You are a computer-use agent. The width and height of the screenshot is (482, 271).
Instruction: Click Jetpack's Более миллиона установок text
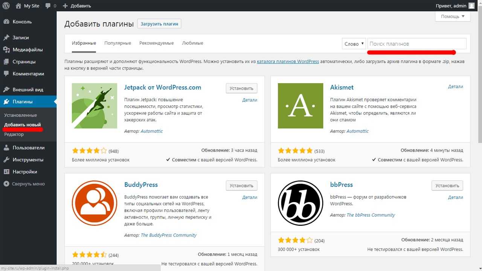point(101,160)
